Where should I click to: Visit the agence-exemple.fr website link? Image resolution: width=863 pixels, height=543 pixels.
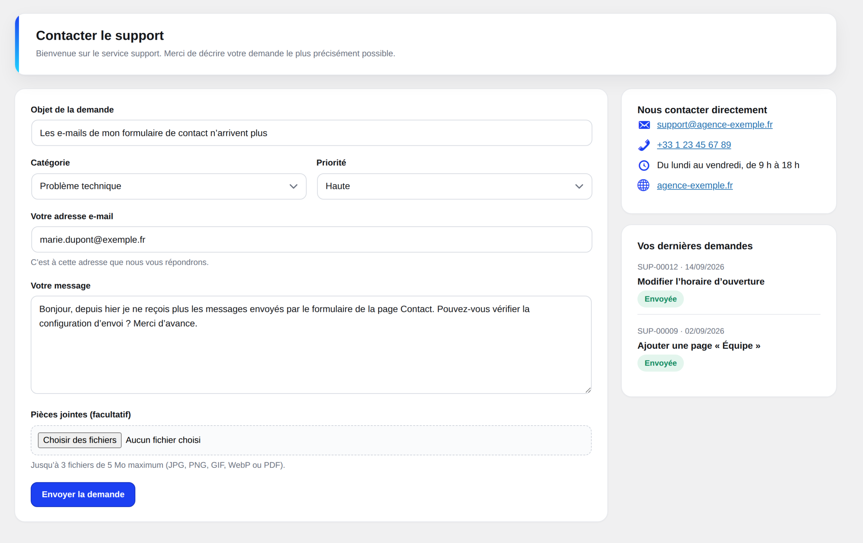[695, 185]
